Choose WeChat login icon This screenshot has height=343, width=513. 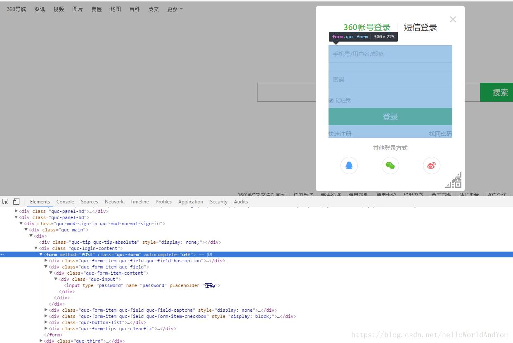390,166
